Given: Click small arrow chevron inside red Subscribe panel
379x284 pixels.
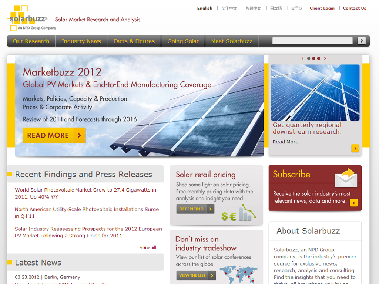Looking at the screenshot, I should pos(354,203).
